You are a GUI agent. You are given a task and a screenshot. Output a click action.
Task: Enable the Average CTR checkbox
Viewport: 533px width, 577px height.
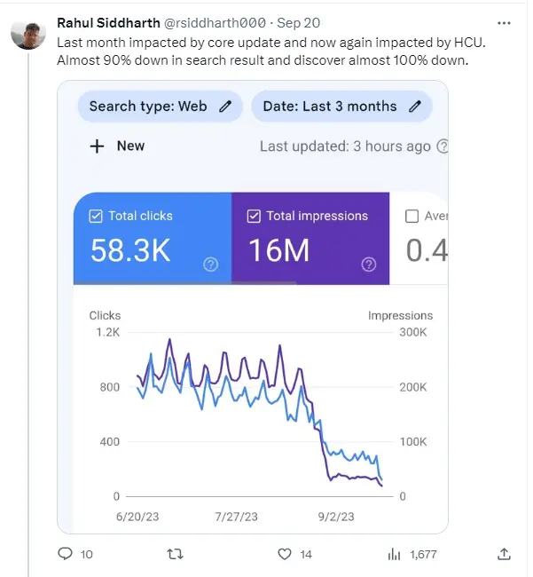[x=412, y=216]
